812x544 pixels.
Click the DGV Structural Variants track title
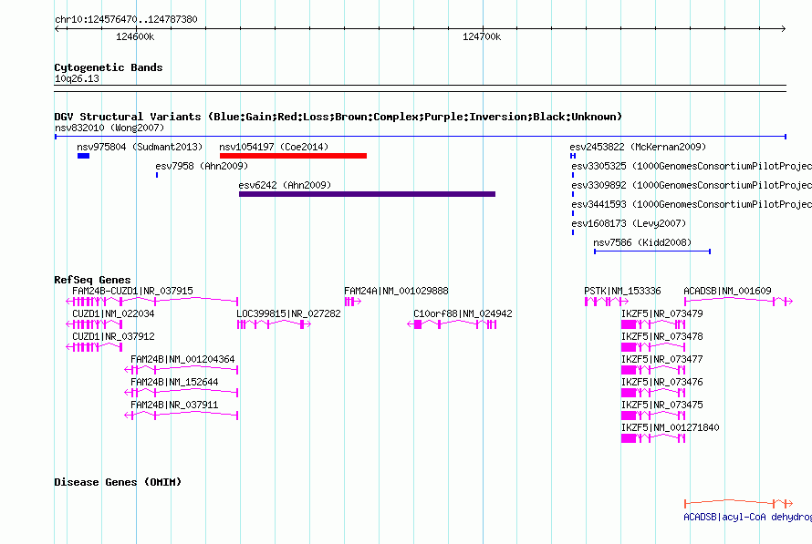click(338, 117)
